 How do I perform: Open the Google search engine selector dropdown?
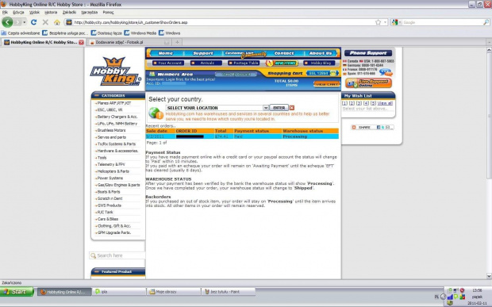[396, 22]
